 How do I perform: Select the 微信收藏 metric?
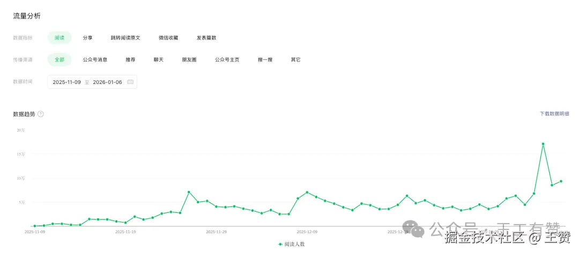click(x=168, y=37)
